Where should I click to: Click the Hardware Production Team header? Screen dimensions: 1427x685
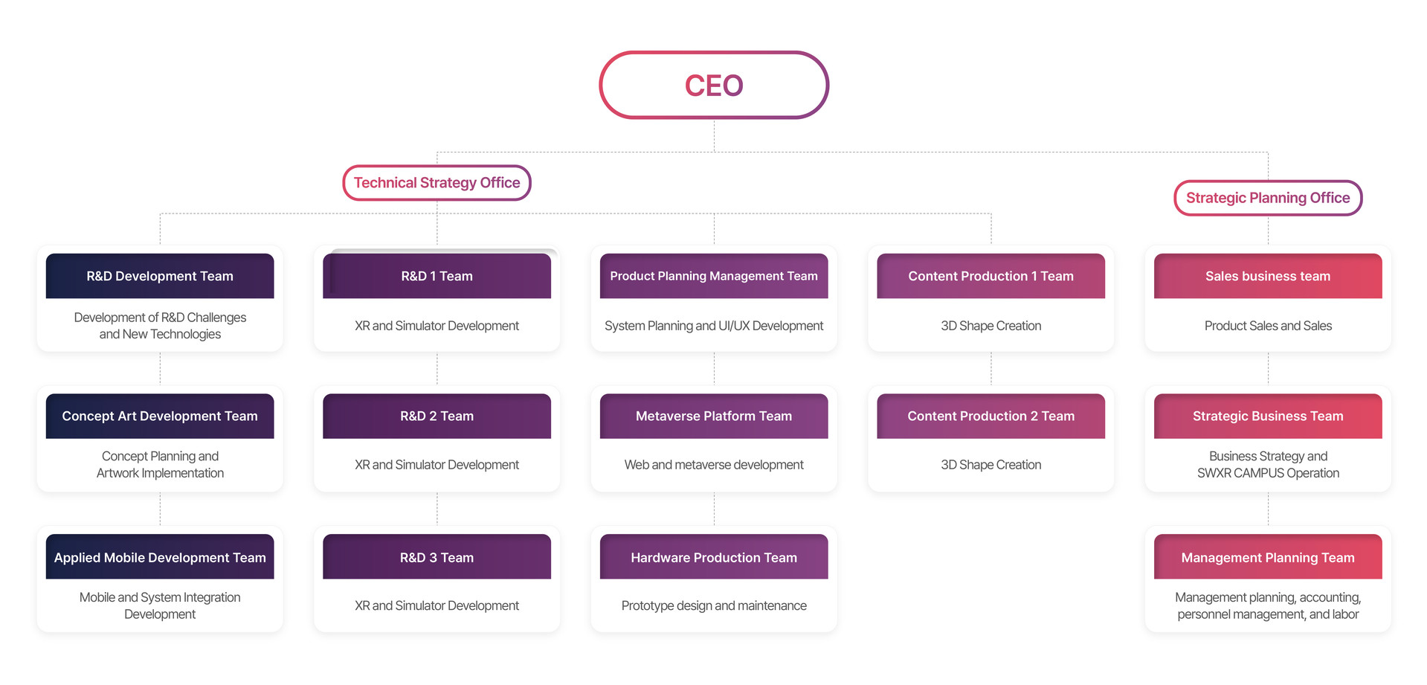coord(714,557)
